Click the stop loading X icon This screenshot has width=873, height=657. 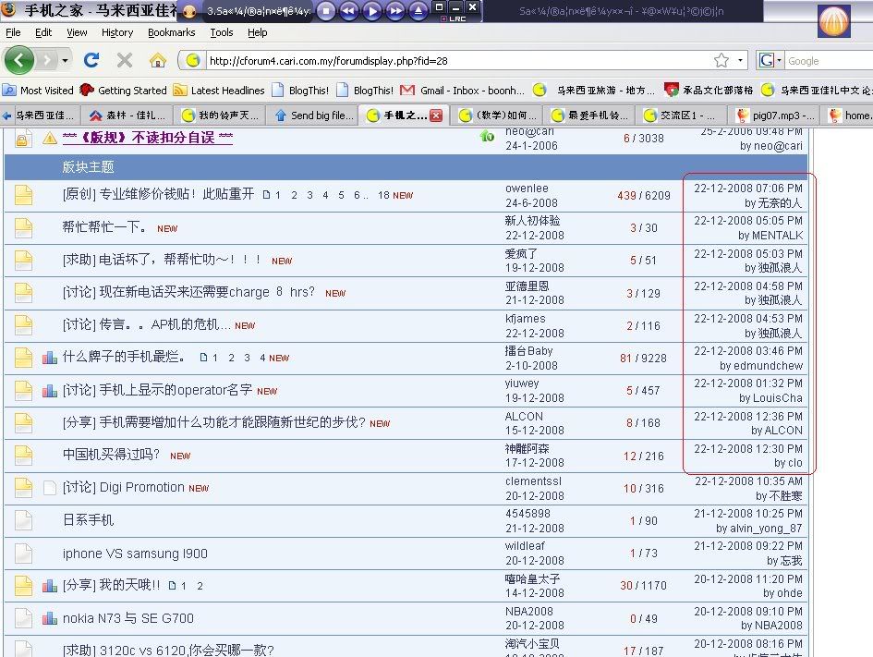coord(125,60)
